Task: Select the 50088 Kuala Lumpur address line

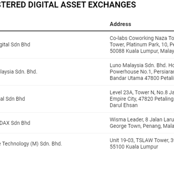Action: pos(142,51)
